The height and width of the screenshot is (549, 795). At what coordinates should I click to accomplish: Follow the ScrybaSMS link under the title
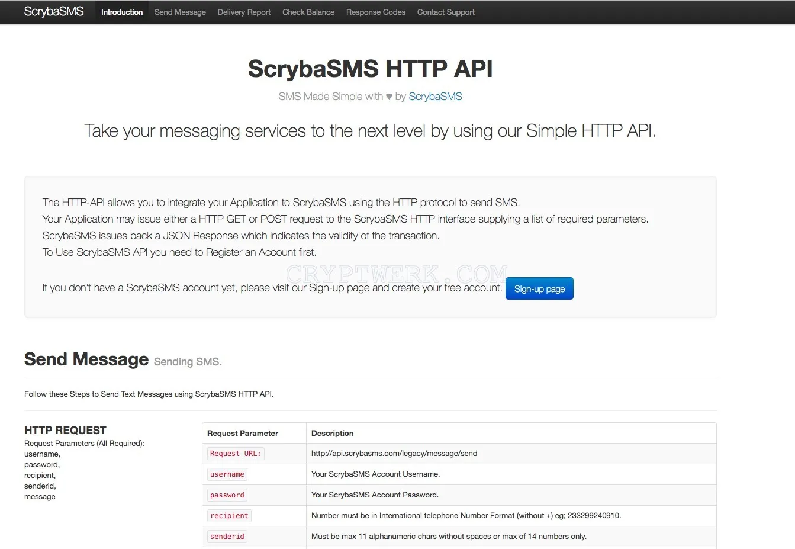click(435, 97)
